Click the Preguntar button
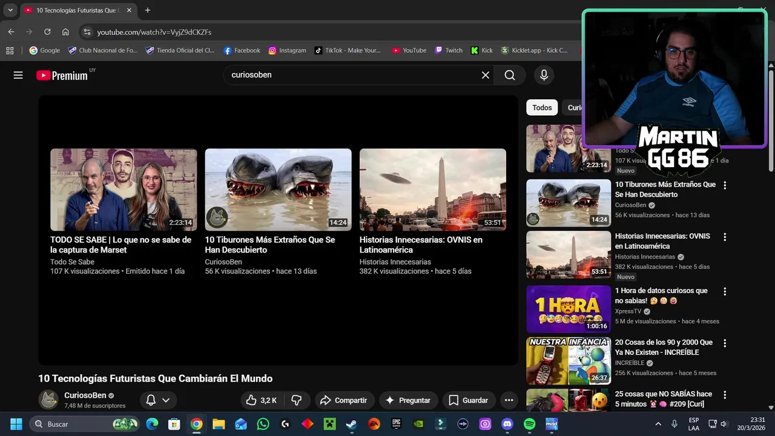This screenshot has width=775, height=436. [x=408, y=400]
